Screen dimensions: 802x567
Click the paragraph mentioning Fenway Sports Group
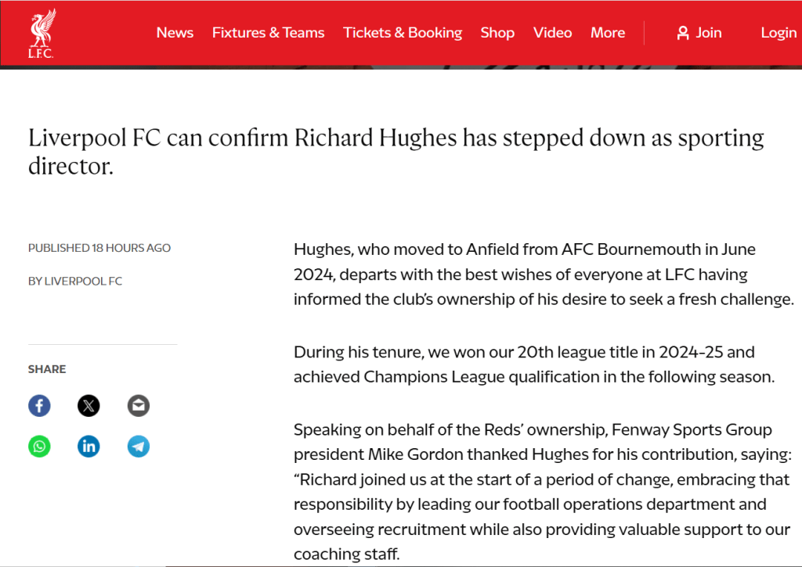(x=542, y=491)
